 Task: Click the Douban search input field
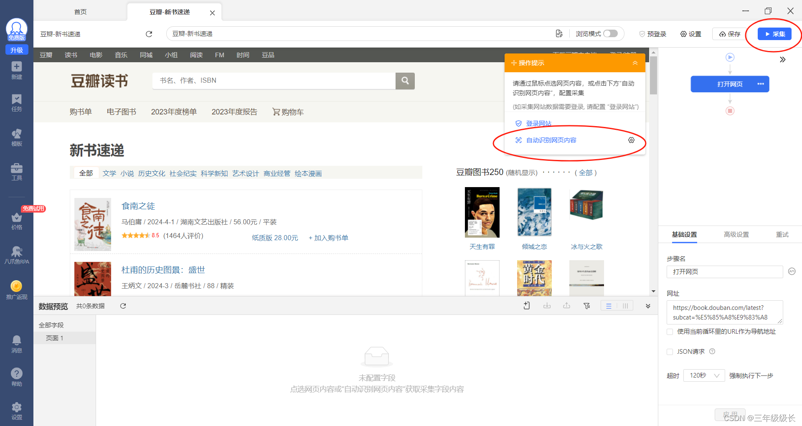[274, 81]
